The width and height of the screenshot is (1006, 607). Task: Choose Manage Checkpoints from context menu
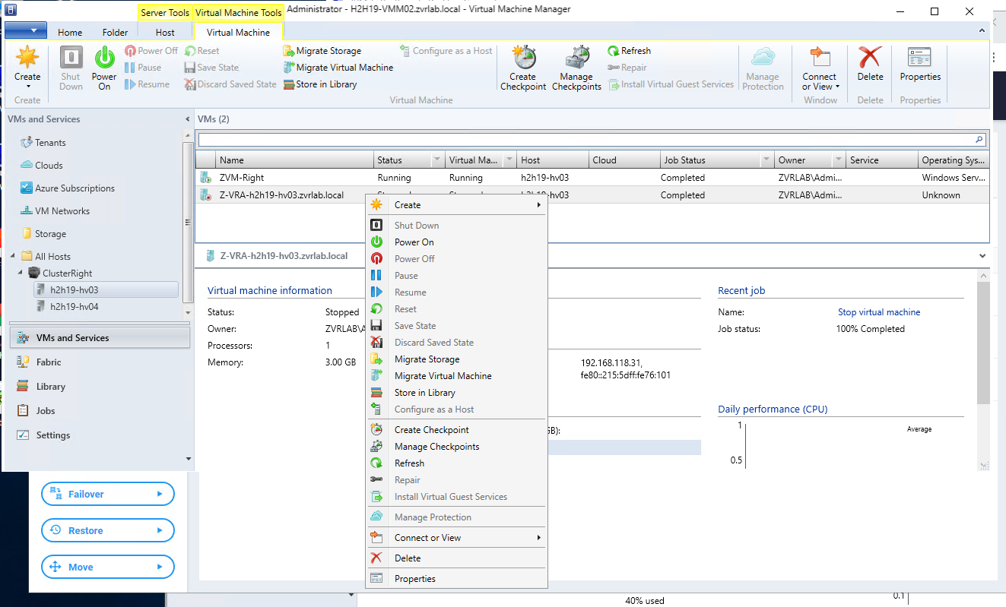tap(456, 447)
